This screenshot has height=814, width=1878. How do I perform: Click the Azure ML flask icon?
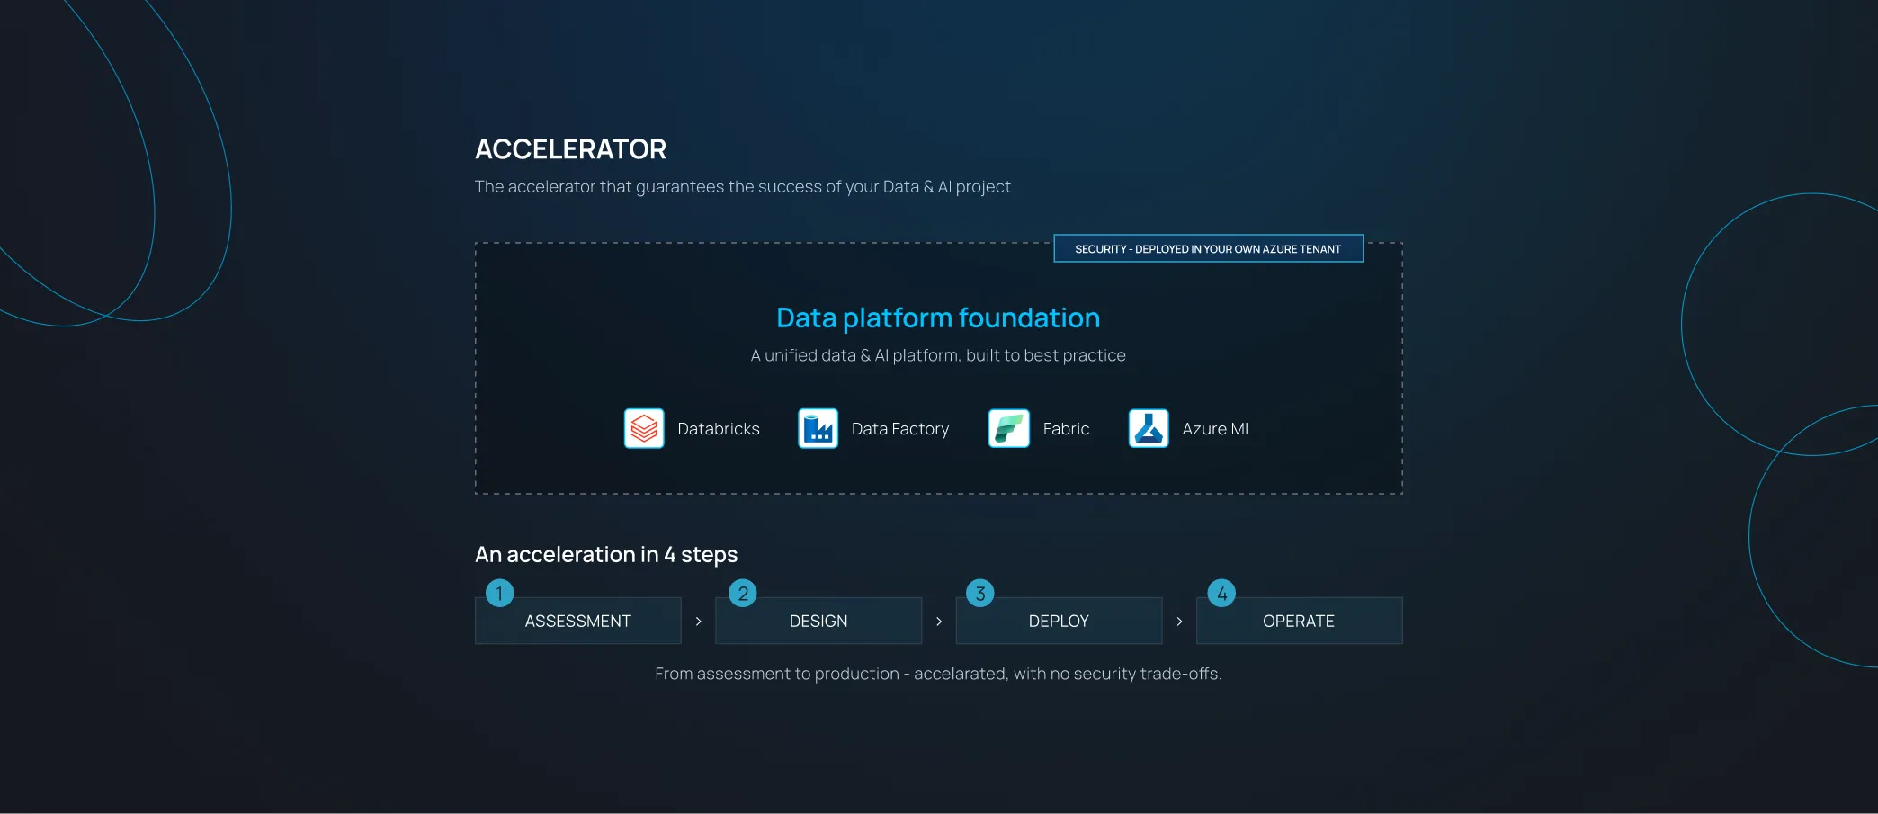(x=1149, y=428)
